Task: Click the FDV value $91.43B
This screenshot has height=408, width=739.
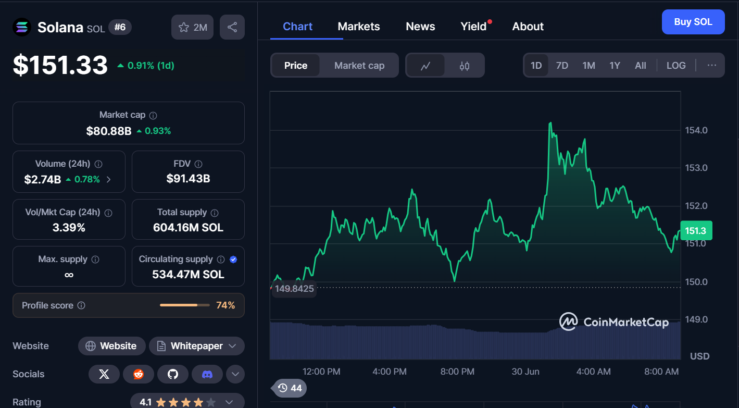Action: click(188, 179)
